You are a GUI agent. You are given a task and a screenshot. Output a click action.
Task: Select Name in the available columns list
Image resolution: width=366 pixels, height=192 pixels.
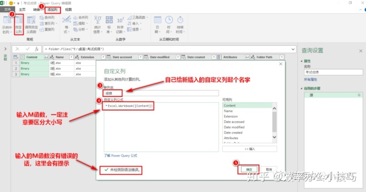tap(247, 111)
